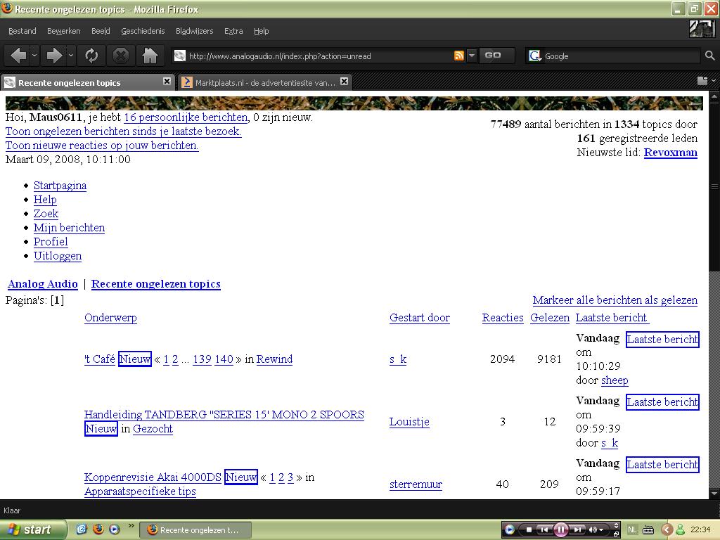Expand the address bar URL dropdown

click(x=472, y=56)
